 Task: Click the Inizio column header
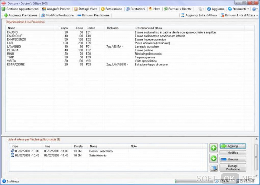[26, 146]
